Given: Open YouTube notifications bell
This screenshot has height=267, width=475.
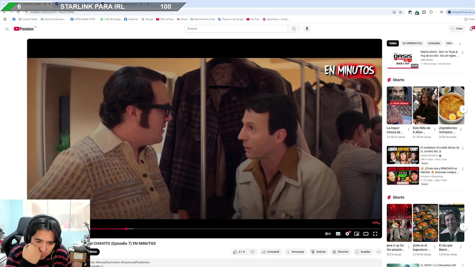Looking at the screenshot, I should (472, 29).
